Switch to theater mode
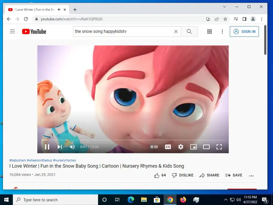273x205 pixels. (206, 147)
